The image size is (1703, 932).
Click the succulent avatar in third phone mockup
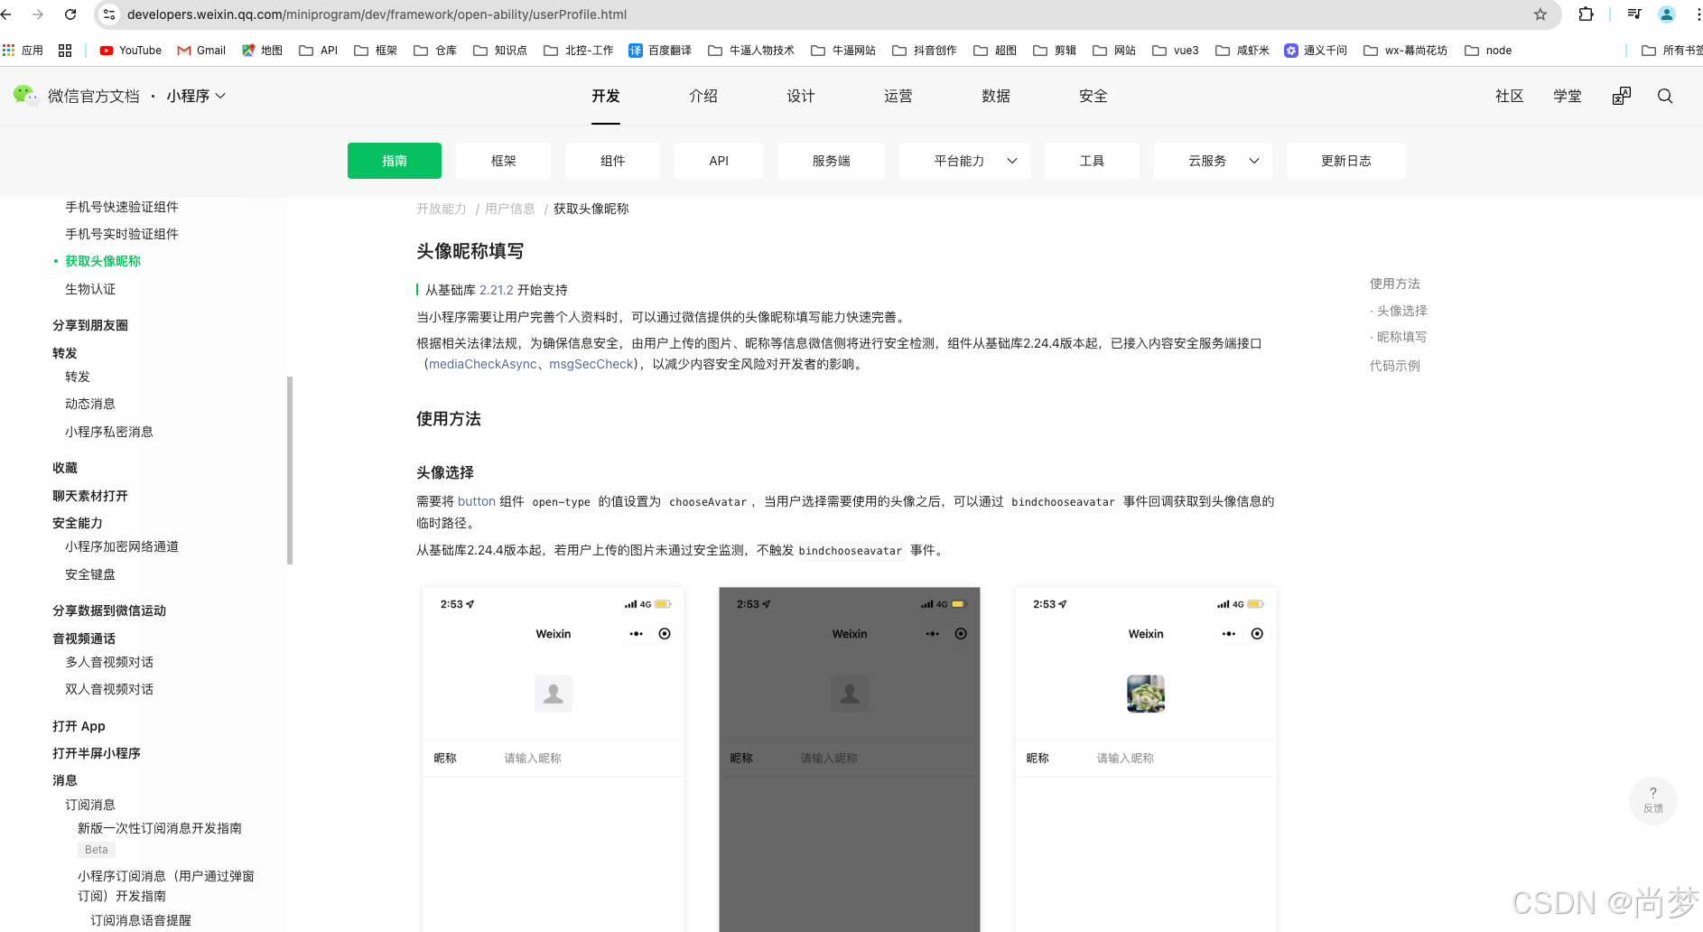click(x=1146, y=694)
